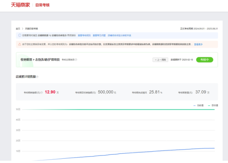The height and width of the screenshot is (163, 228).
Task: Click the green 考核中 status button
Action: 205,60
